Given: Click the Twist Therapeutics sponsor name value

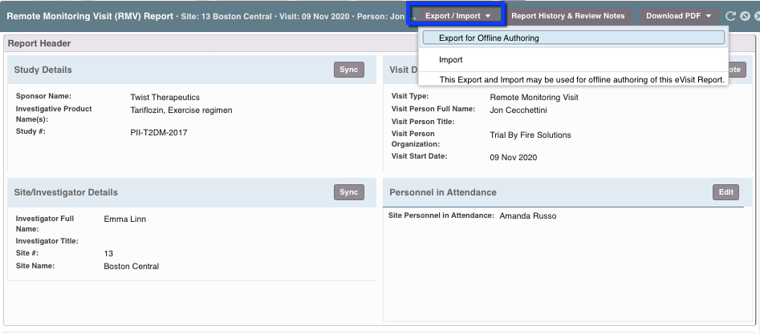Looking at the screenshot, I should point(165,98).
